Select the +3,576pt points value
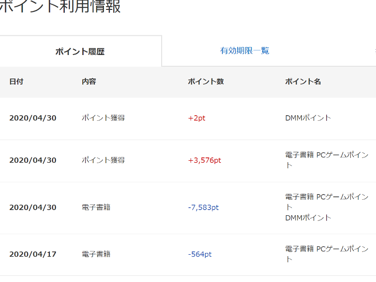Viewport: 376px width, 282px height. pos(204,160)
